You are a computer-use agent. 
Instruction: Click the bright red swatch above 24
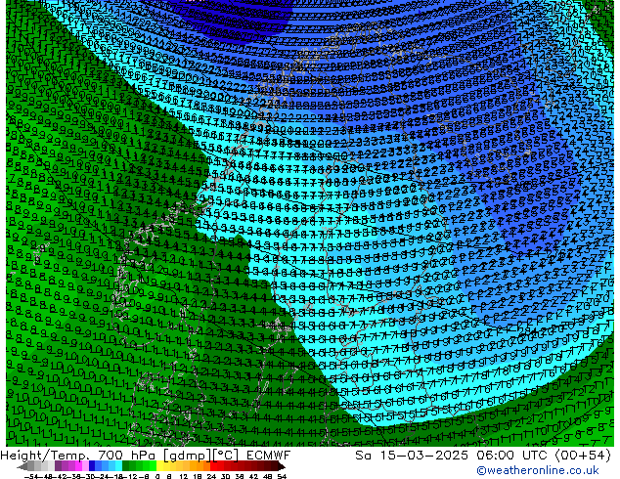tap(213, 466)
